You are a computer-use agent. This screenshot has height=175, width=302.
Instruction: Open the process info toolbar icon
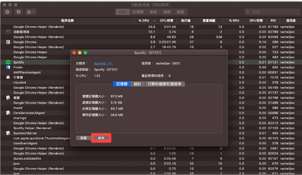[19, 12]
